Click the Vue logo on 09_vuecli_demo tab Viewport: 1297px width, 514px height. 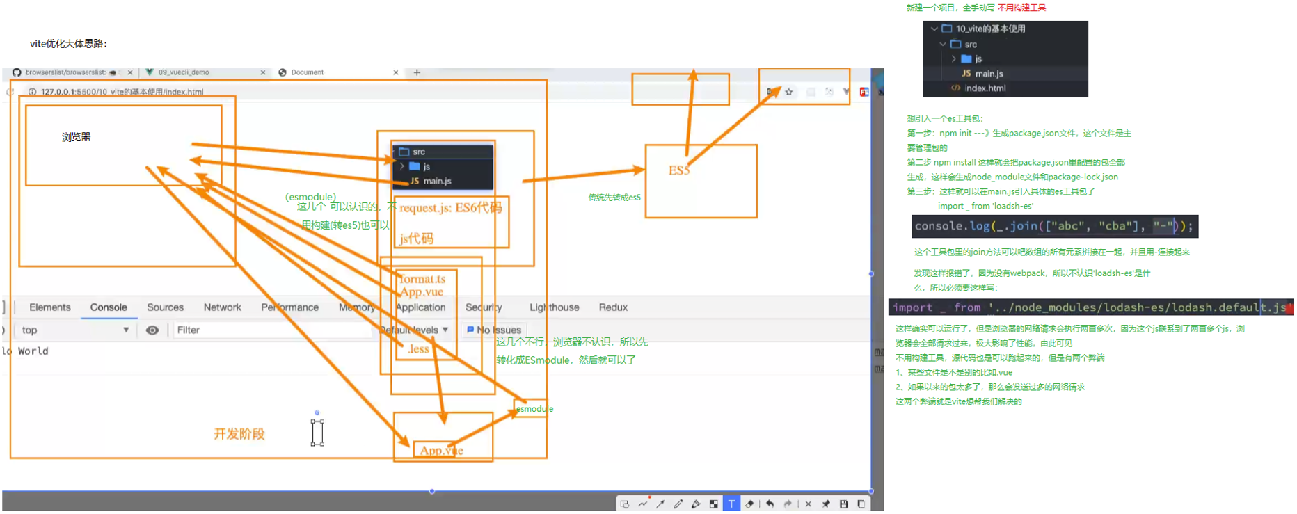point(149,72)
